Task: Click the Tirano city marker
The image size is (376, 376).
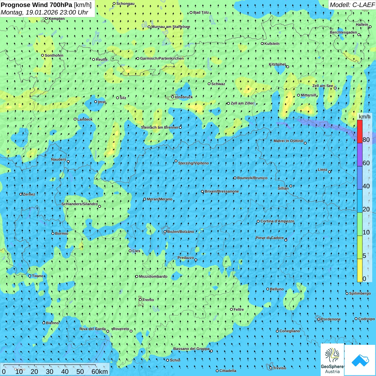Action: point(30,276)
